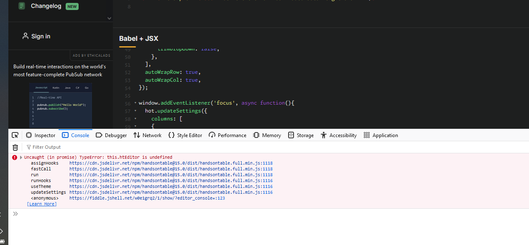Open the fiddle.jshell.net link for <anonymous>
Image resolution: width=529 pixels, height=245 pixels.
(147, 198)
